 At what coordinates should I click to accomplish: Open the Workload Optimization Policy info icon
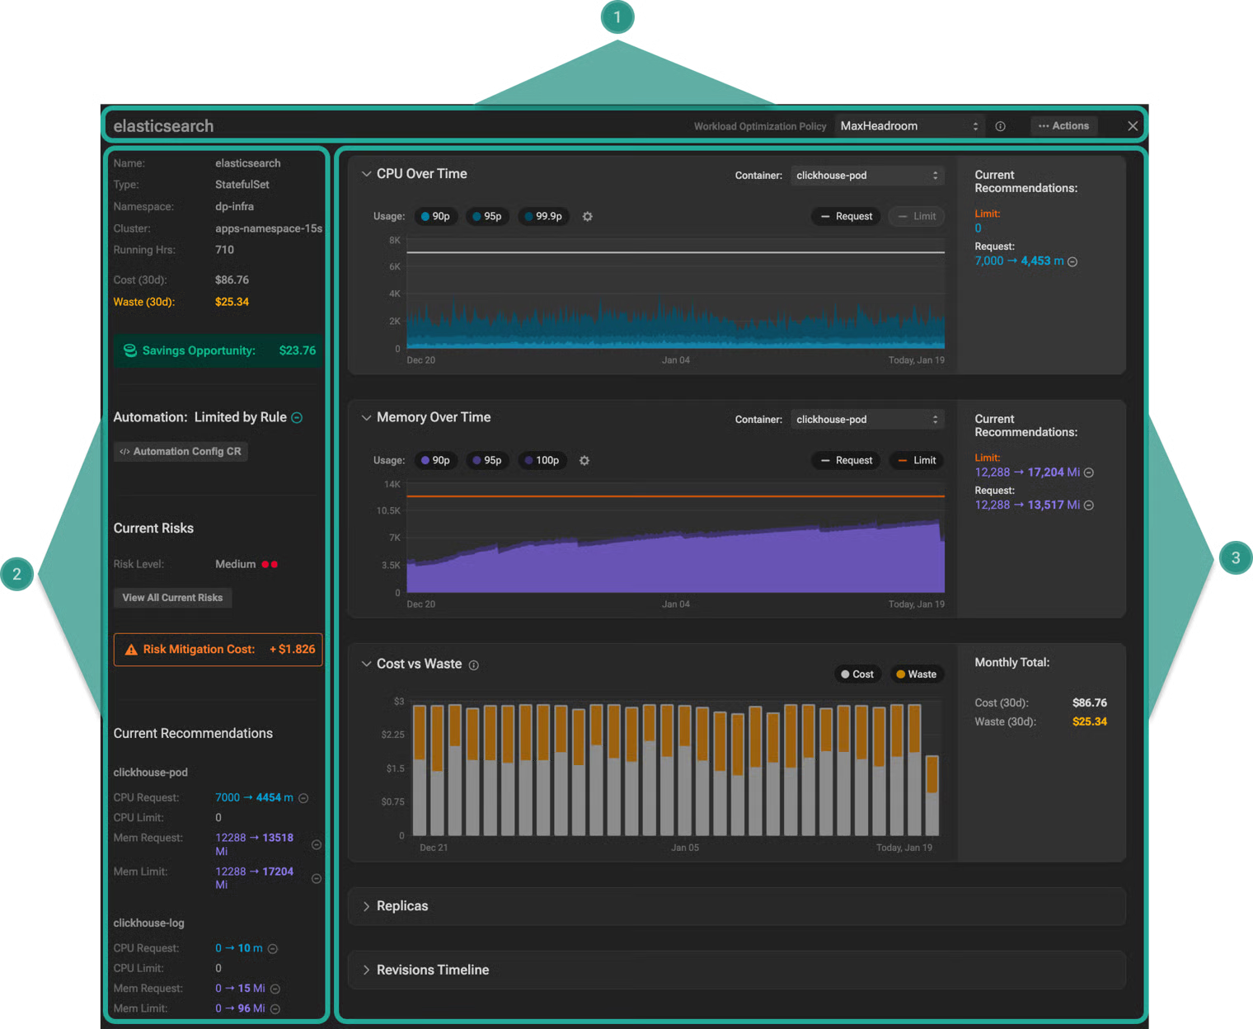tap(1000, 126)
